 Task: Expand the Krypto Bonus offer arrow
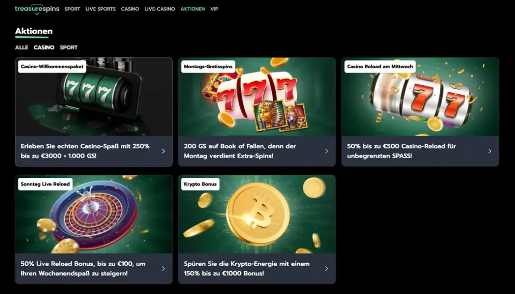(327, 268)
